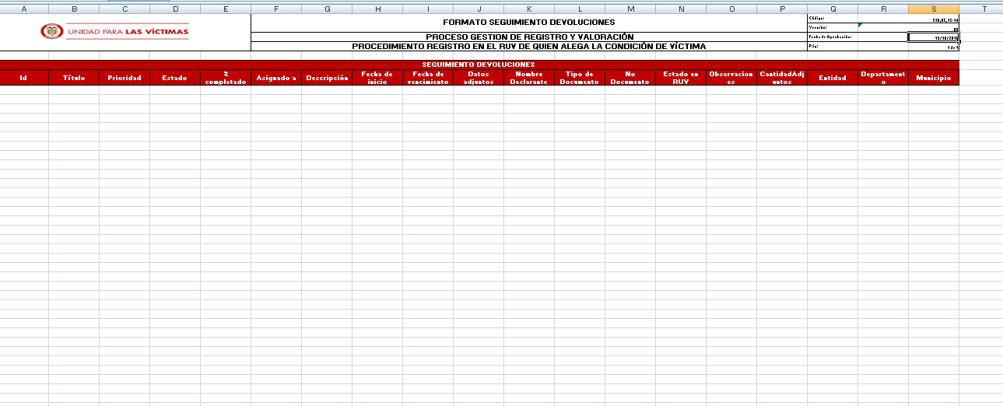Screen dimensions: 1003x406
Task: Select column I header
Action: pos(428,9)
